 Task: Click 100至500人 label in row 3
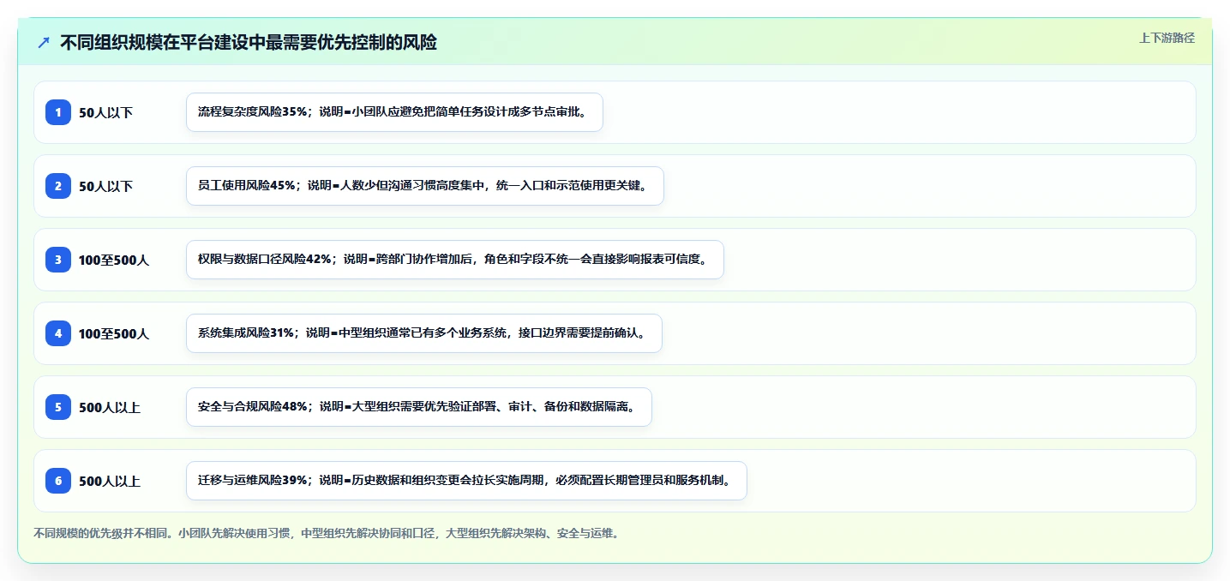point(114,260)
